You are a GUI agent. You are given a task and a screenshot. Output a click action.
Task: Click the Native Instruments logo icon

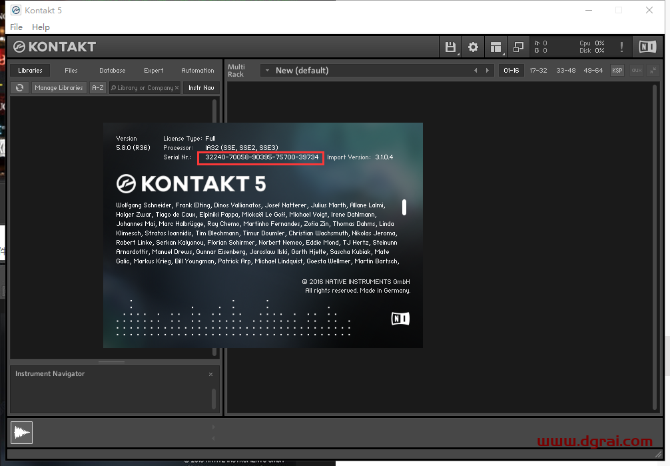[x=647, y=47]
